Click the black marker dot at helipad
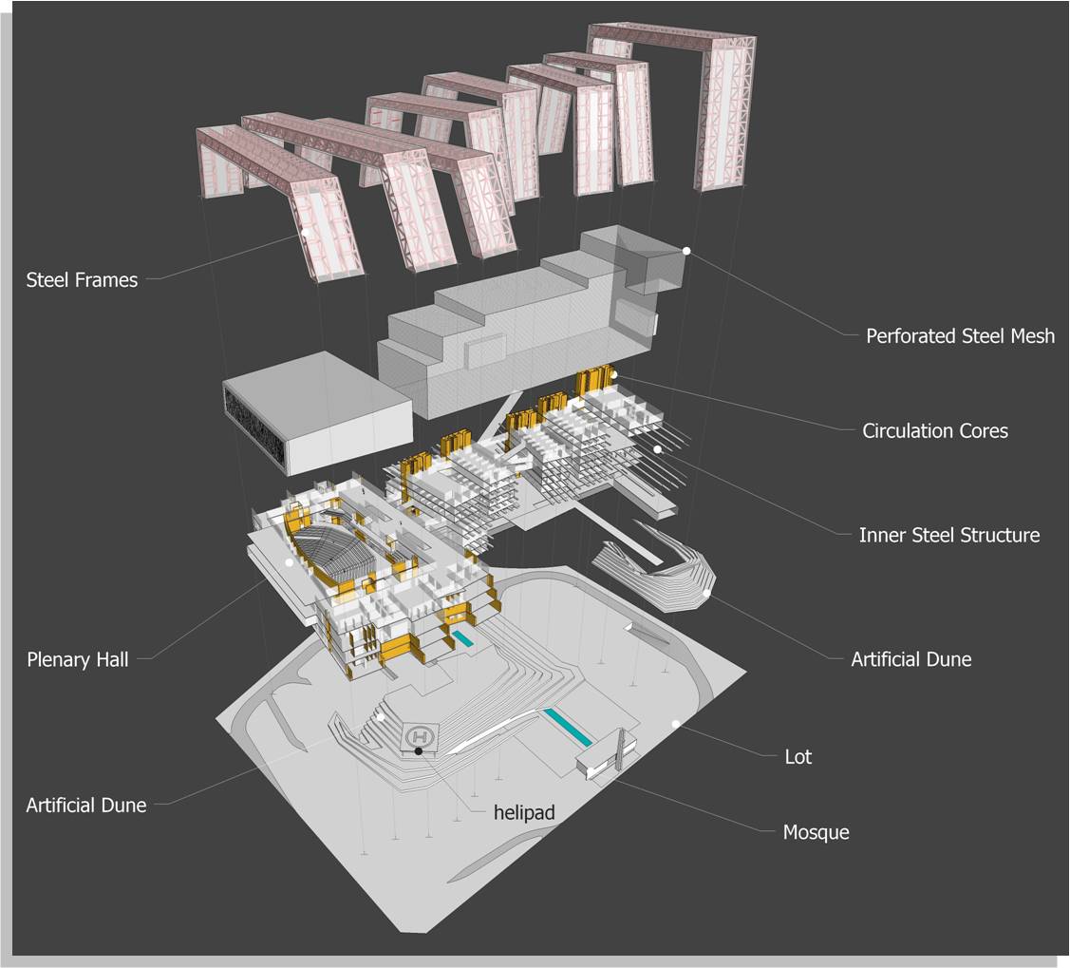Image resolution: width=1070 pixels, height=968 pixels. 419,751
